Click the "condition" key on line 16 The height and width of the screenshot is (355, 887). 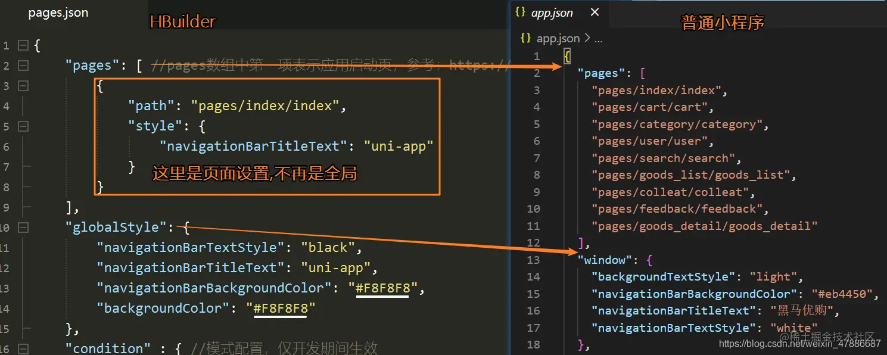click(108, 348)
